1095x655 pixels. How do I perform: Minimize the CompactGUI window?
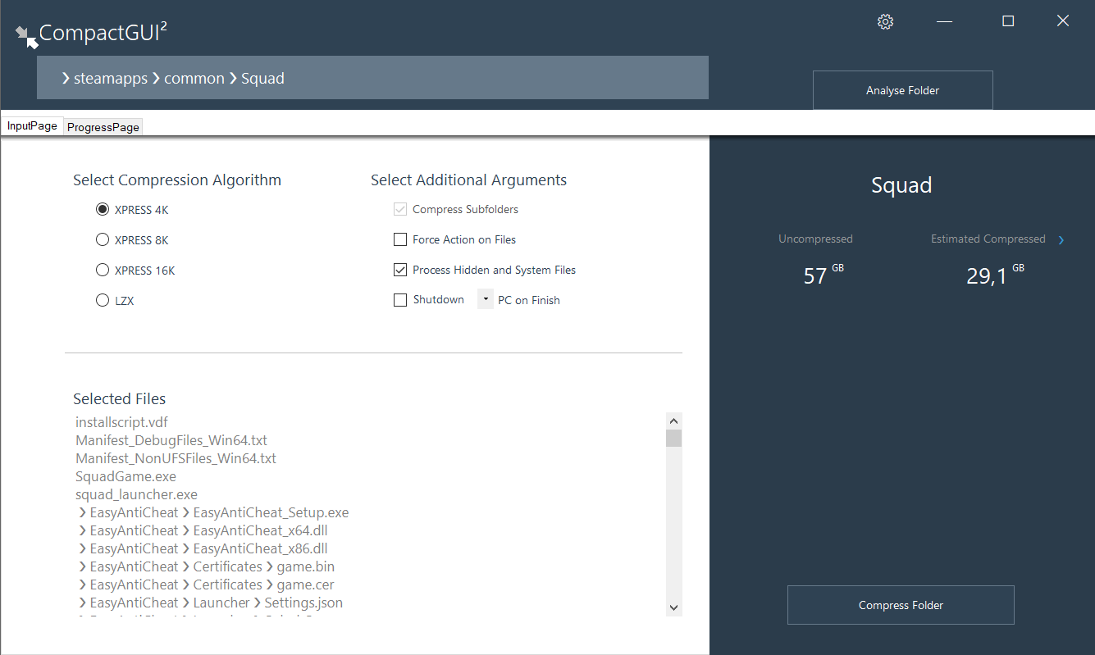(x=945, y=21)
